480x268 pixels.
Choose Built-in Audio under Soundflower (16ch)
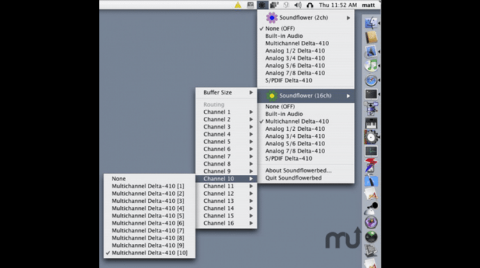click(284, 114)
